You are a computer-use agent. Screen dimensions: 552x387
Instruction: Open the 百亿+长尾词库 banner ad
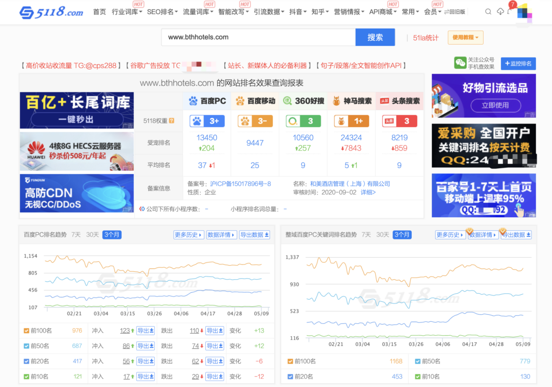tap(77, 110)
